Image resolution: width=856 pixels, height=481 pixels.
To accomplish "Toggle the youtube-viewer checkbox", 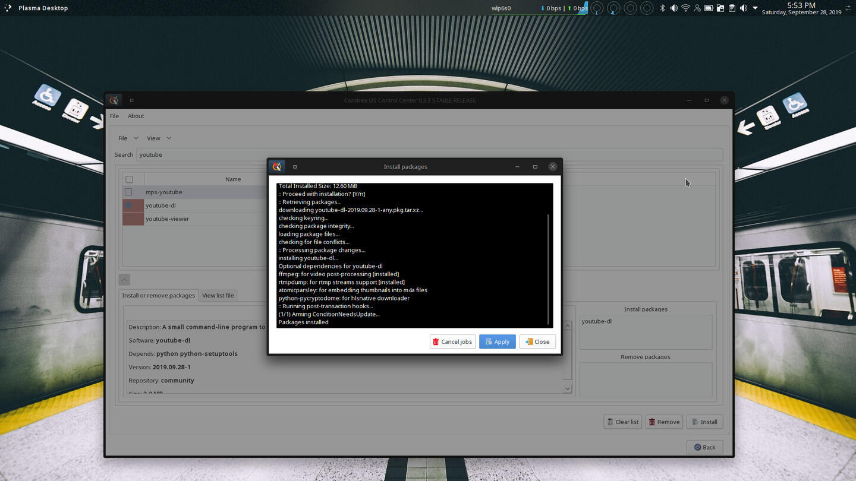I will pyautogui.click(x=128, y=219).
